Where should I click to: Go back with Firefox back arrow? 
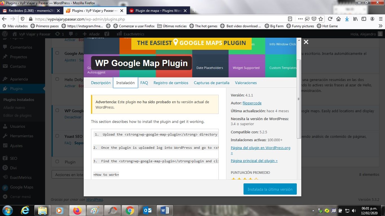point(4,19)
